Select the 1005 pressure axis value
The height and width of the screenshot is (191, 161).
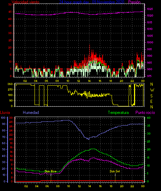click(x=150, y=36)
